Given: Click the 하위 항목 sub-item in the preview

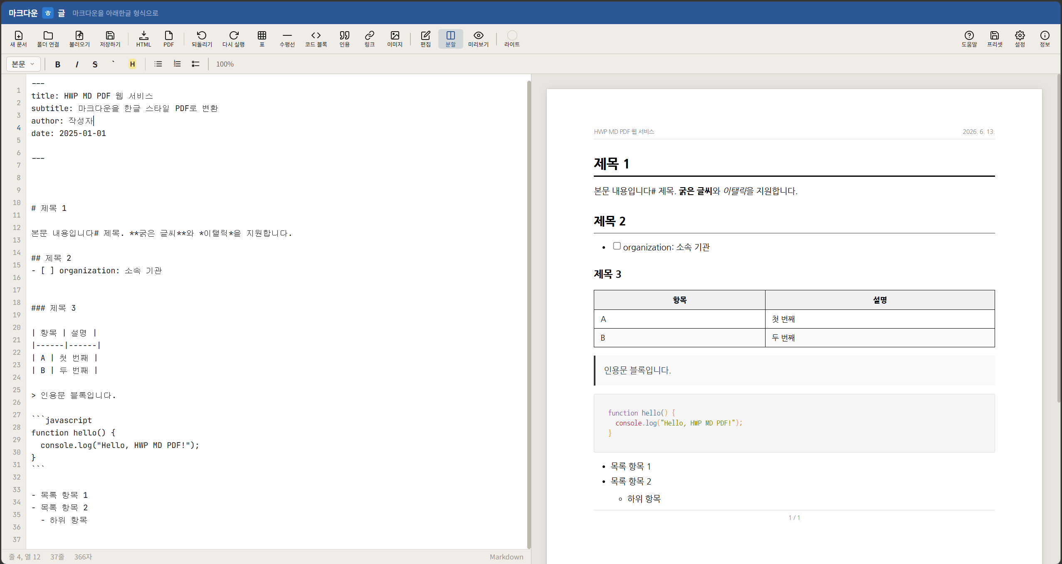Looking at the screenshot, I should [x=644, y=499].
